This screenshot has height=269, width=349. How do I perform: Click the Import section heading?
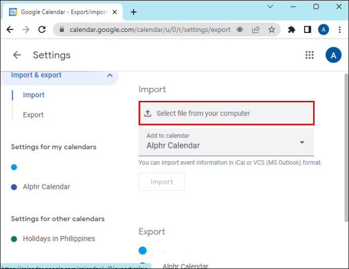click(152, 89)
